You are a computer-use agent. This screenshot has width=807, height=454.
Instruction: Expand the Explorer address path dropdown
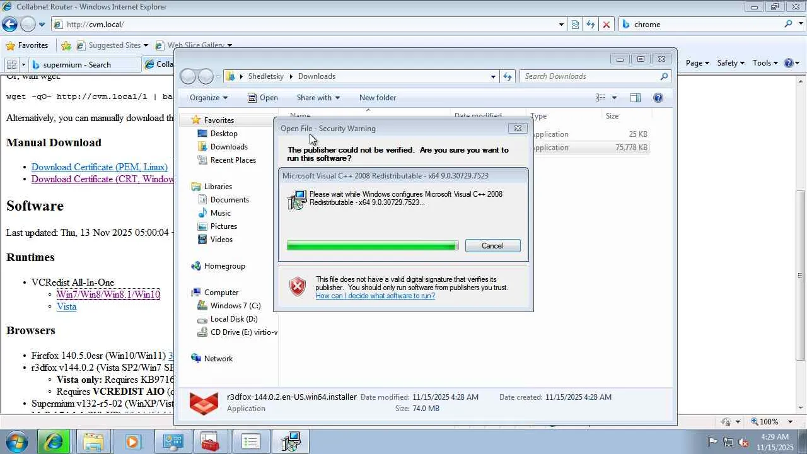[x=493, y=76]
